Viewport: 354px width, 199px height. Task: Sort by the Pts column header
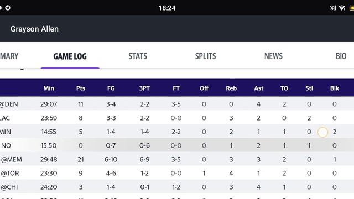(81, 88)
